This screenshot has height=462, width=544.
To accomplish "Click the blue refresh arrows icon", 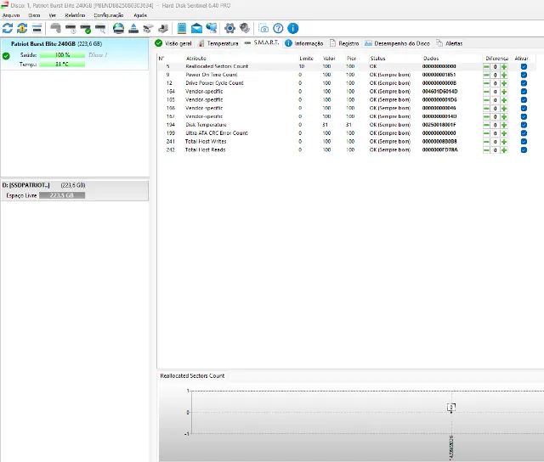I will (x=8, y=28).
